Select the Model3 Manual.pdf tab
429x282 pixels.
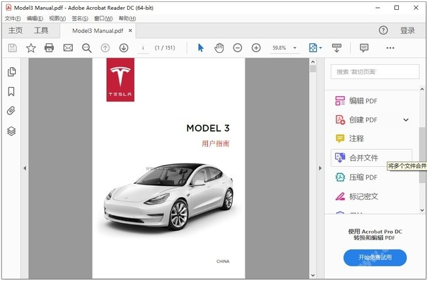[98, 31]
